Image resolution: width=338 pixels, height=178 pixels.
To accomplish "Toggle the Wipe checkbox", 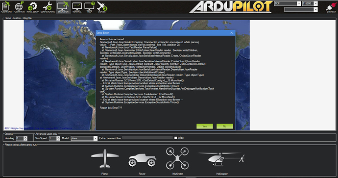I will pyautogui.click(x=176, y=138).
